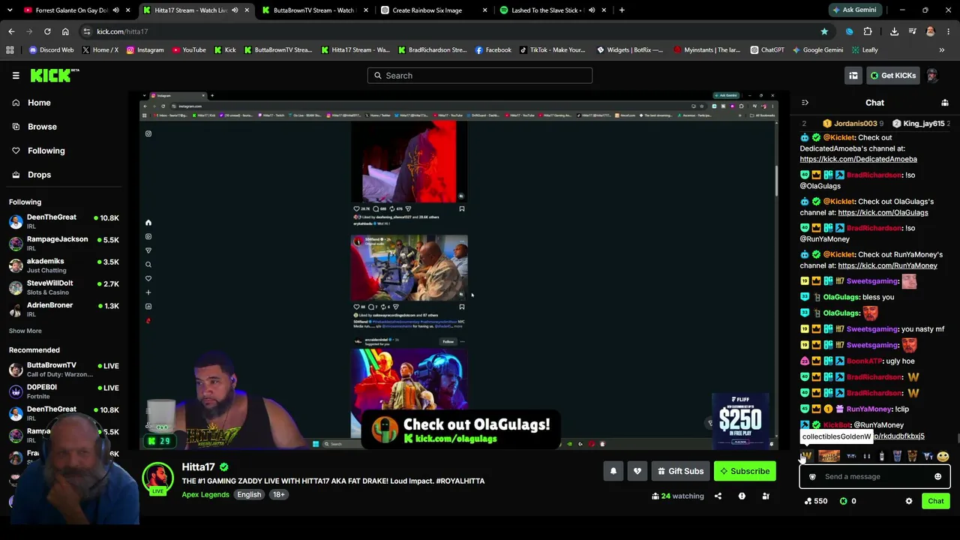960x540 pixels.
Task: Open a new browser tab
Action: point(622,10)
